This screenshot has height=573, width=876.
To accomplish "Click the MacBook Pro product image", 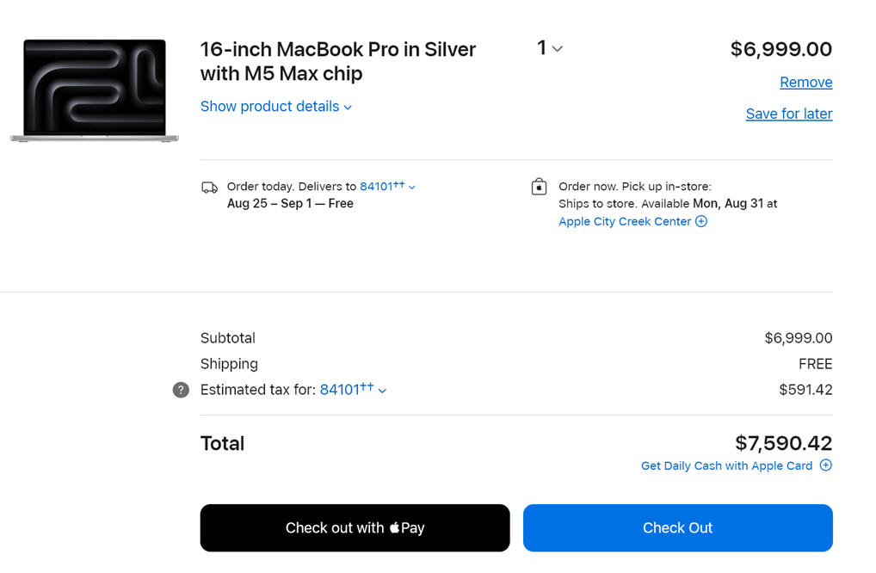I will point(95,90).
